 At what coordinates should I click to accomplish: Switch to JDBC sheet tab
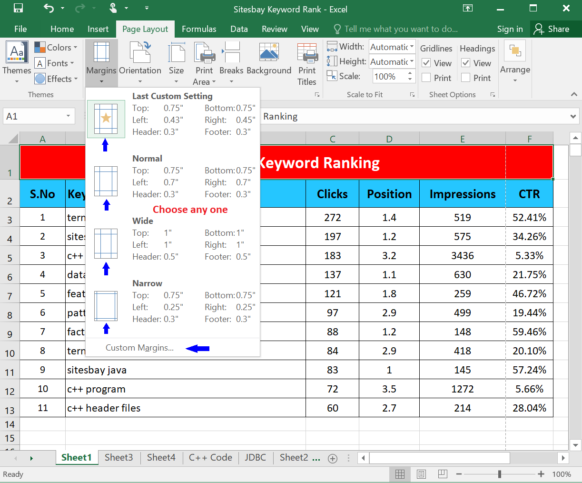256,458
